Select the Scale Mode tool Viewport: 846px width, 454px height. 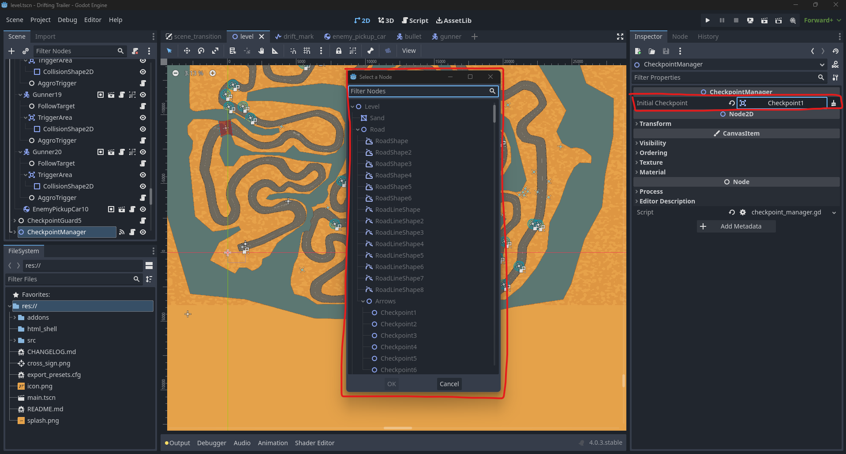click(x=215, y=51)
